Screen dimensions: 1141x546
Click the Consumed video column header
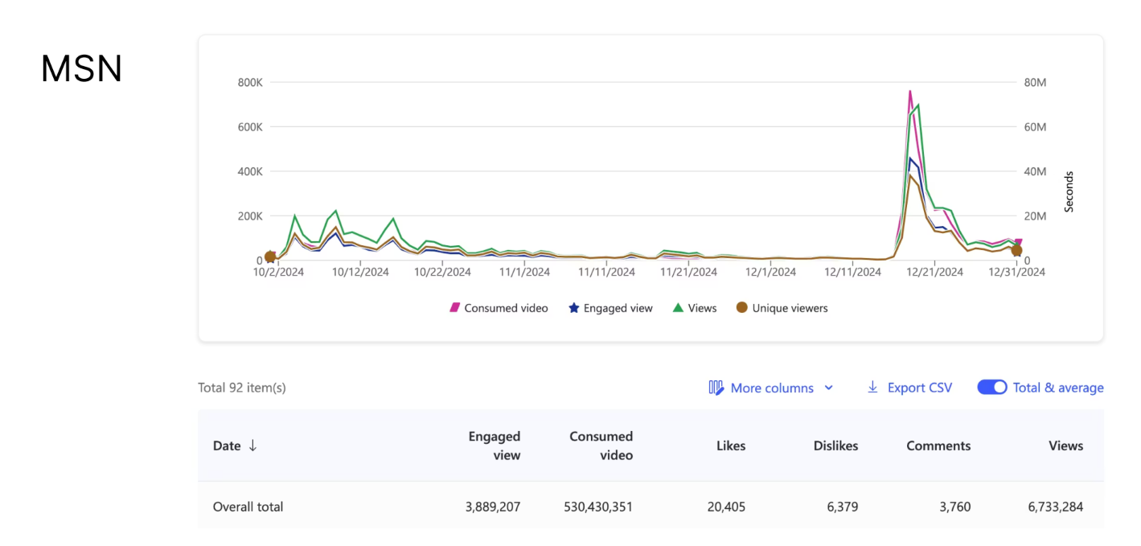[x=601, y=445]
